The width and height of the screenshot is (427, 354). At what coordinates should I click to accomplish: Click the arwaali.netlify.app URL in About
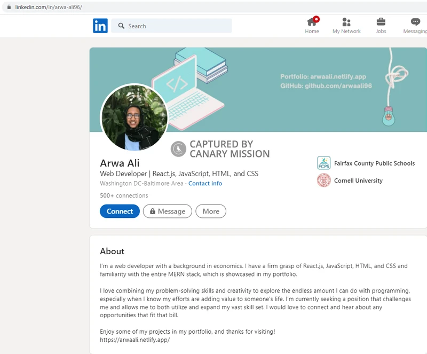(135, 340)
